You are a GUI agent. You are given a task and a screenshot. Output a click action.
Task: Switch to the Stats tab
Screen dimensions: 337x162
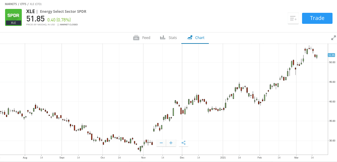[168, 38]
